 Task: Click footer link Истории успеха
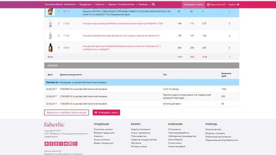click(139, 146)
